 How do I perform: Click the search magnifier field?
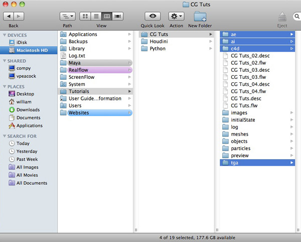click(297, 17)
